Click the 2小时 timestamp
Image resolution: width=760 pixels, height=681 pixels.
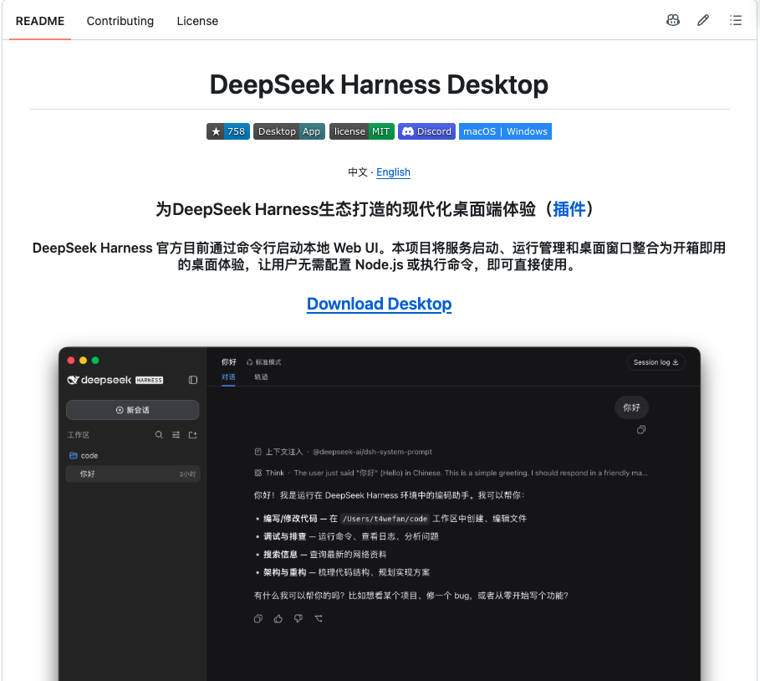[187, 474]
